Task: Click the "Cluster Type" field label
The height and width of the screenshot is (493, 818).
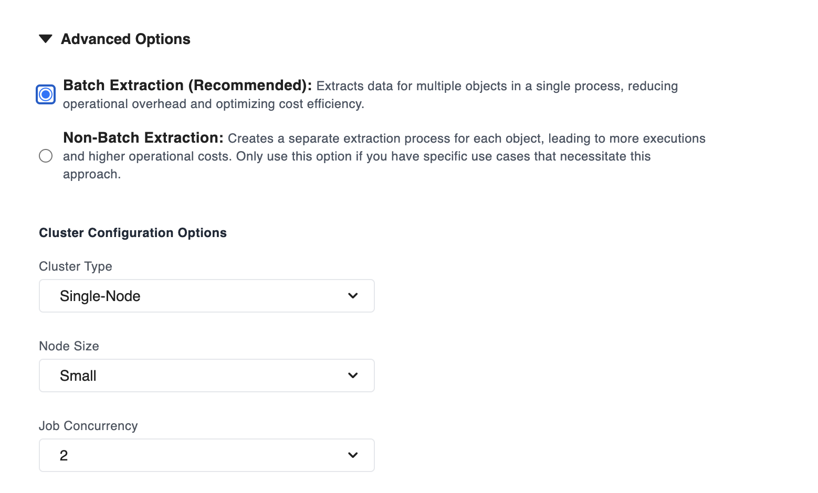Action: coord(76,266)
